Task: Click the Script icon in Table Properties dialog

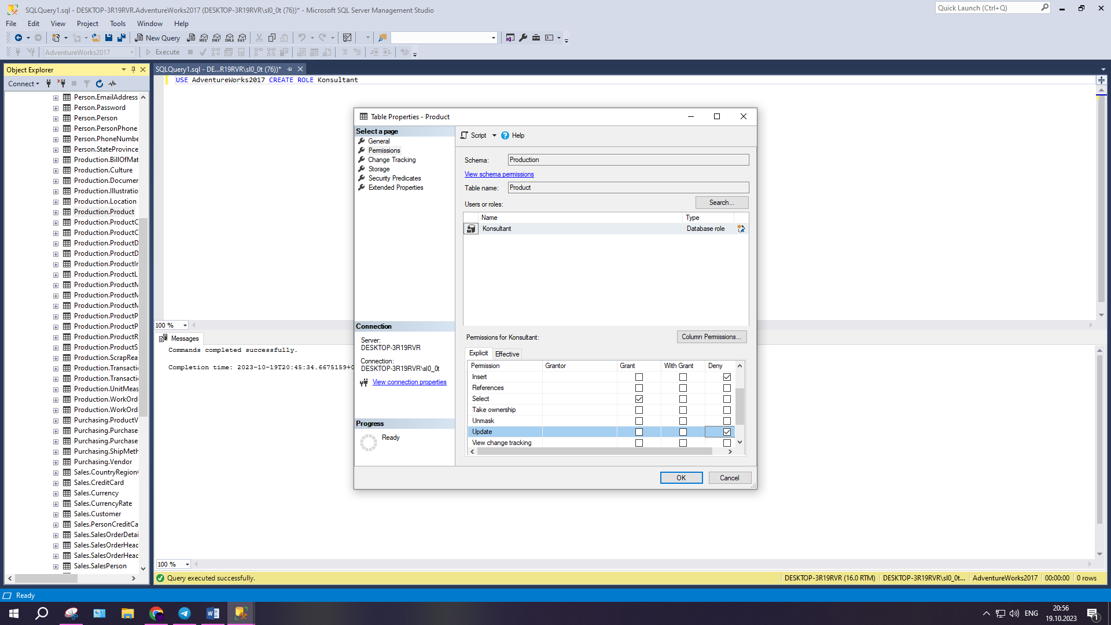Action: [464, 135]
